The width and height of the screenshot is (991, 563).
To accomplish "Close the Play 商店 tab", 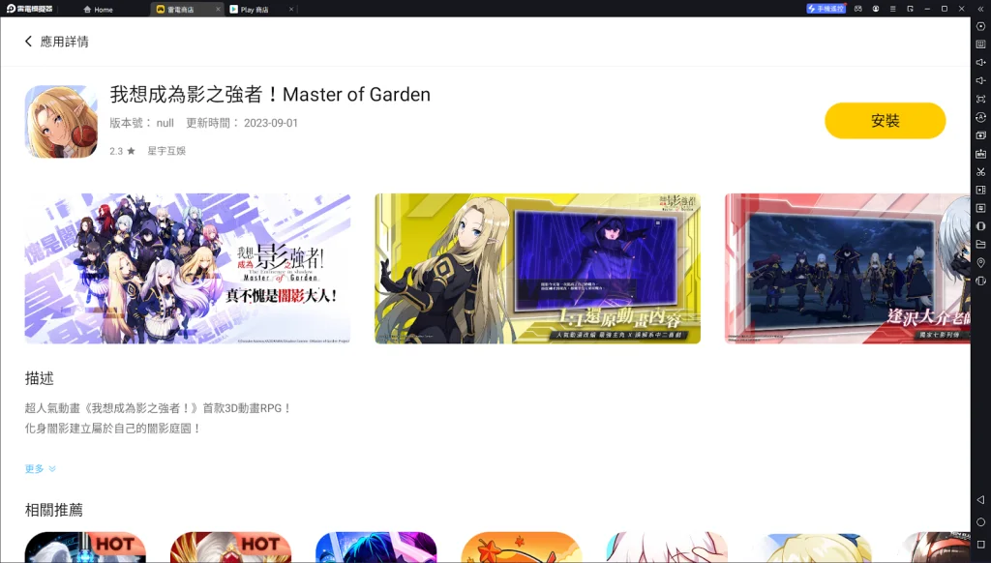I will pyautogui.click(x=291, y=10).
